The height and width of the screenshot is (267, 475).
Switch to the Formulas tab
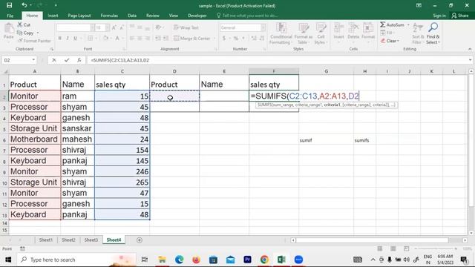coord(109,16)
